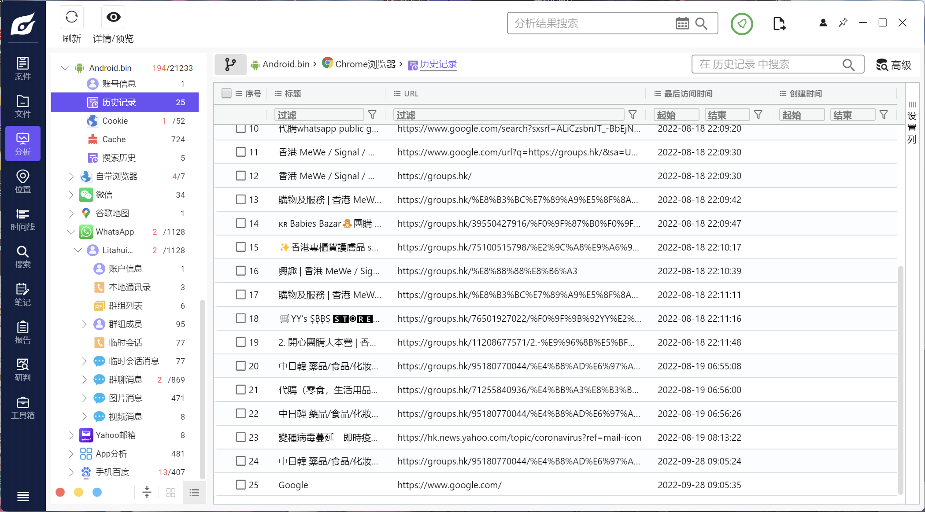Check the box for row 25 Google

[x=240, y=485]
